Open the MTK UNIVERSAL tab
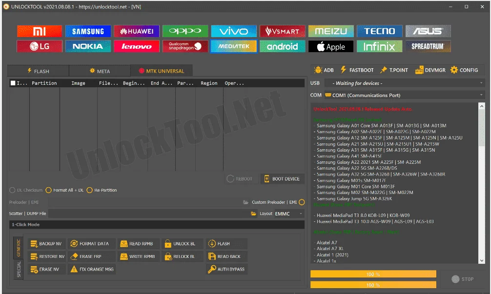Screen dimensions: 491x294 [162, 71]
